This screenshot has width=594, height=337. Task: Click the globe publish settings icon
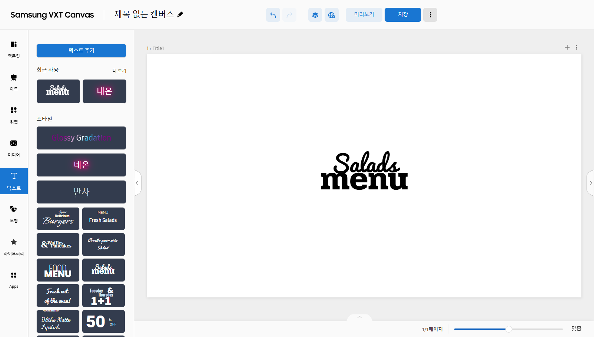[x=332, y=15]
